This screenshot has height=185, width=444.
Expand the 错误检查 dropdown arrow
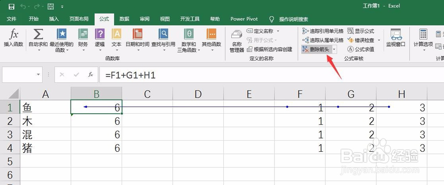379,40
